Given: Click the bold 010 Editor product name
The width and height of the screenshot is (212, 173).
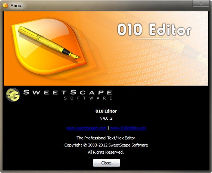Looking at the screenshot, I should [106, 111].
